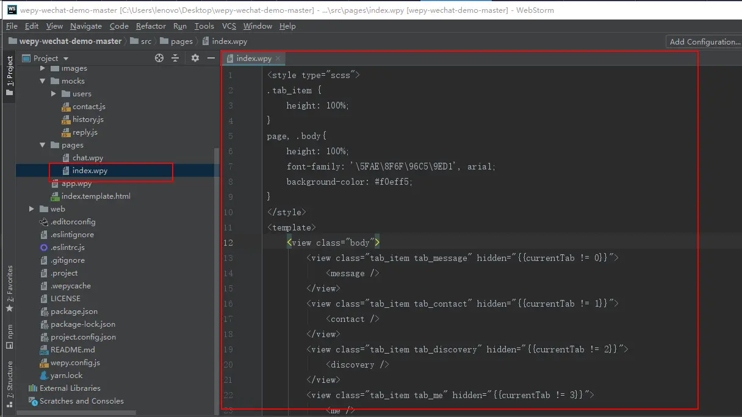Select package-lock.json in the project tree
This screenshot has height=417, width=742.
point(83,324)
